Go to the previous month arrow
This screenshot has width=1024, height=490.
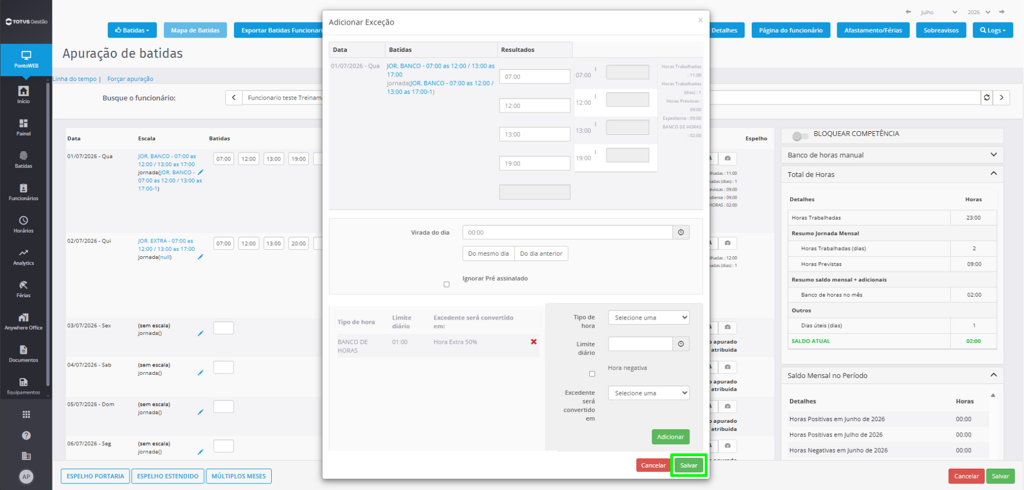[x=908, y=12]
